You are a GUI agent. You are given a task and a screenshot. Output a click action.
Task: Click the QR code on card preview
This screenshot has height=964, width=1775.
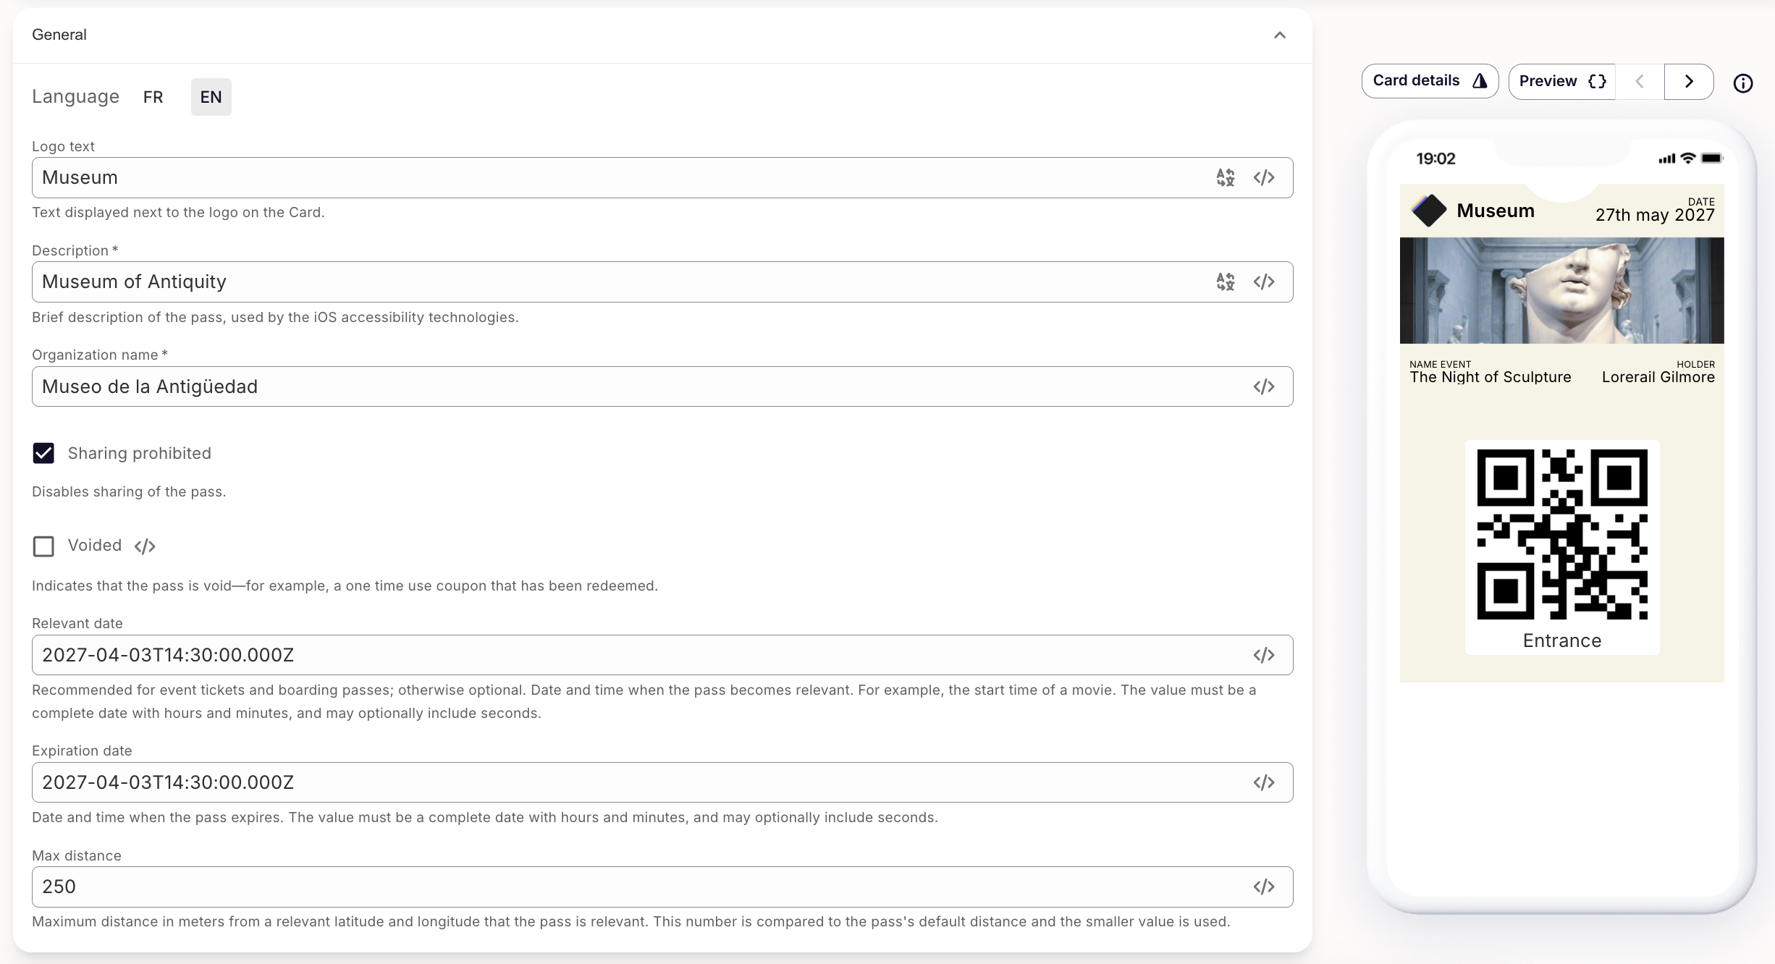[1561, 534]
